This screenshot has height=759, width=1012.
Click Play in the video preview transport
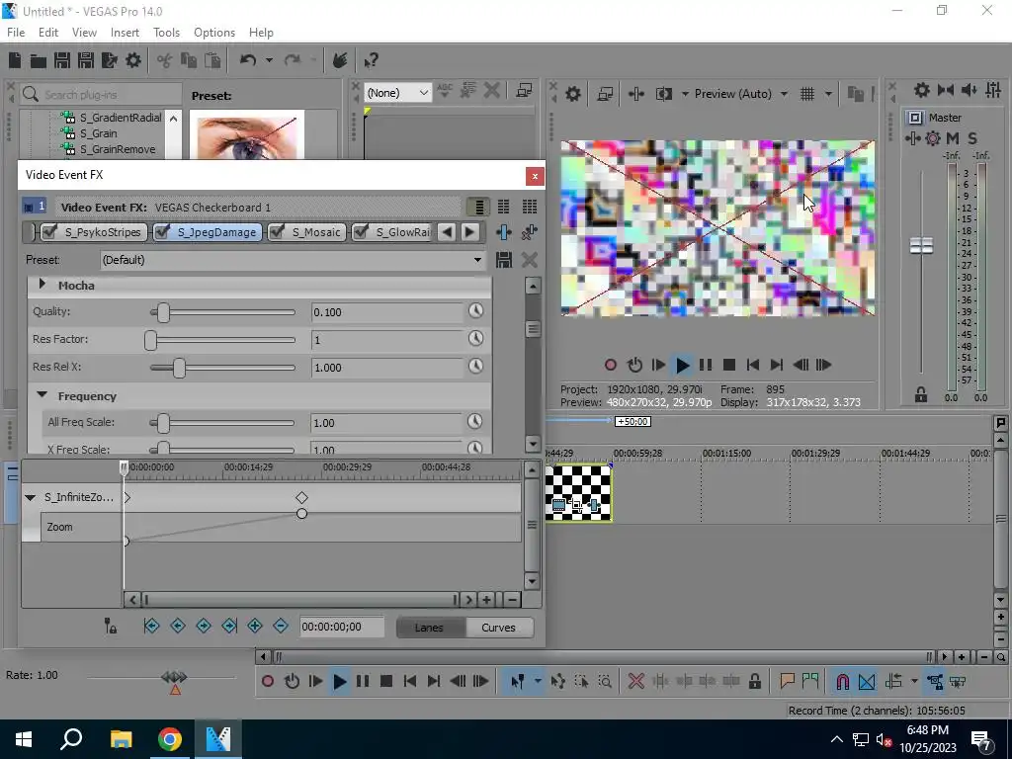pyautogui.click(x=682, y=366)
